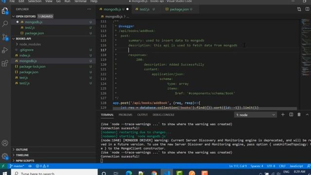Click the compare changes icon in editor toolbar

point(299,9)
